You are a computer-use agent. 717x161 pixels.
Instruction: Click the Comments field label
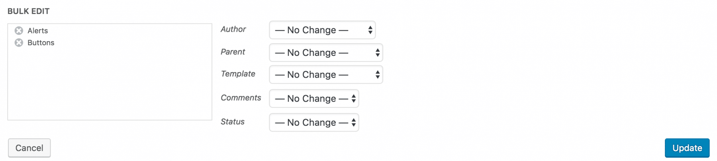pyautogui.click(x=241, y=98)
